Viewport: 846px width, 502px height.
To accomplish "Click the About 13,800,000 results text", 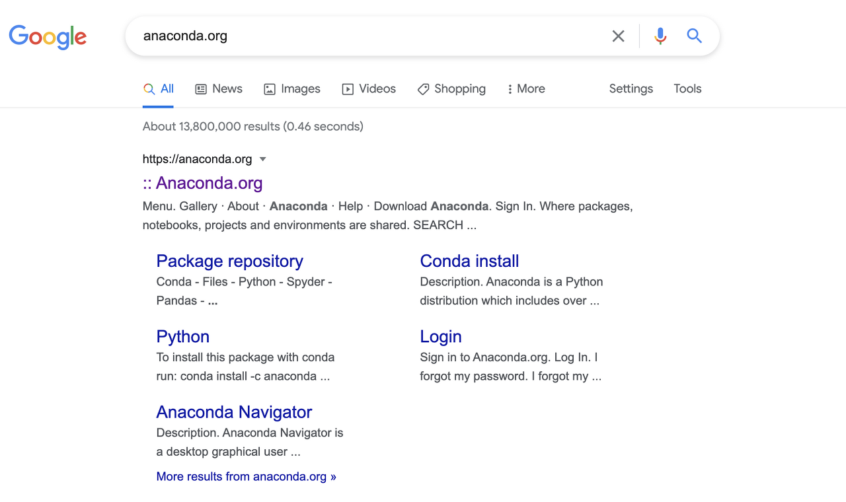I will click(x=253, y=126).
